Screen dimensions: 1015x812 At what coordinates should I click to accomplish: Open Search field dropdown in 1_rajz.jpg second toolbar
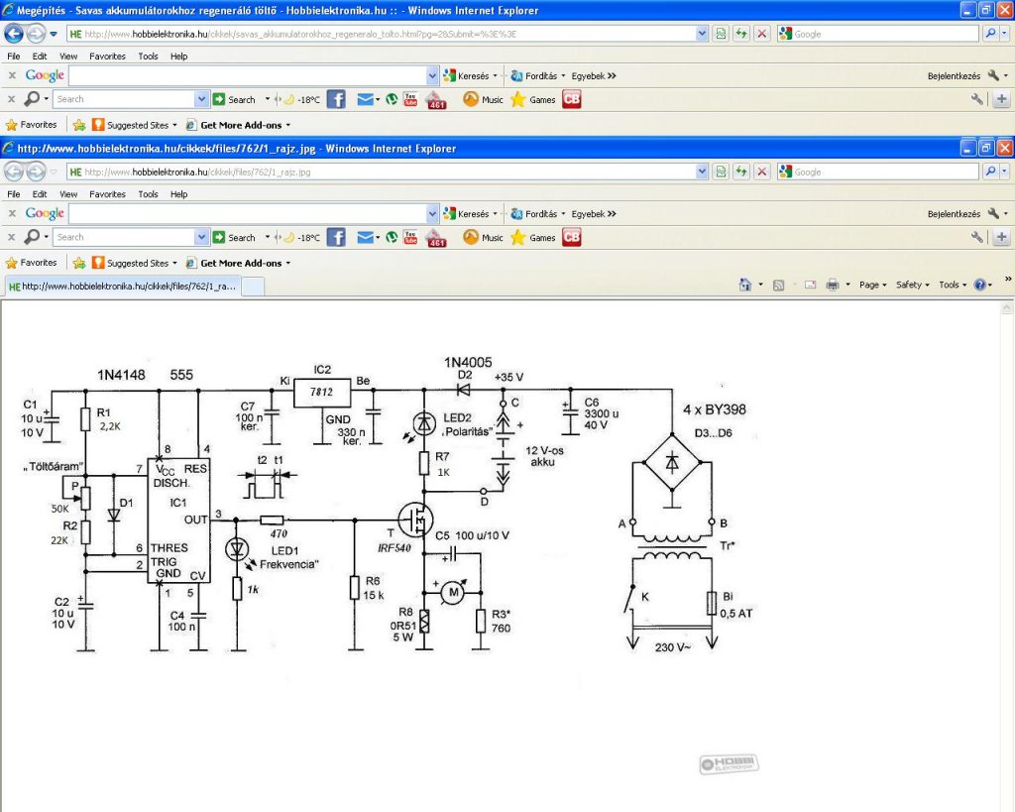[x=201, y=237]
